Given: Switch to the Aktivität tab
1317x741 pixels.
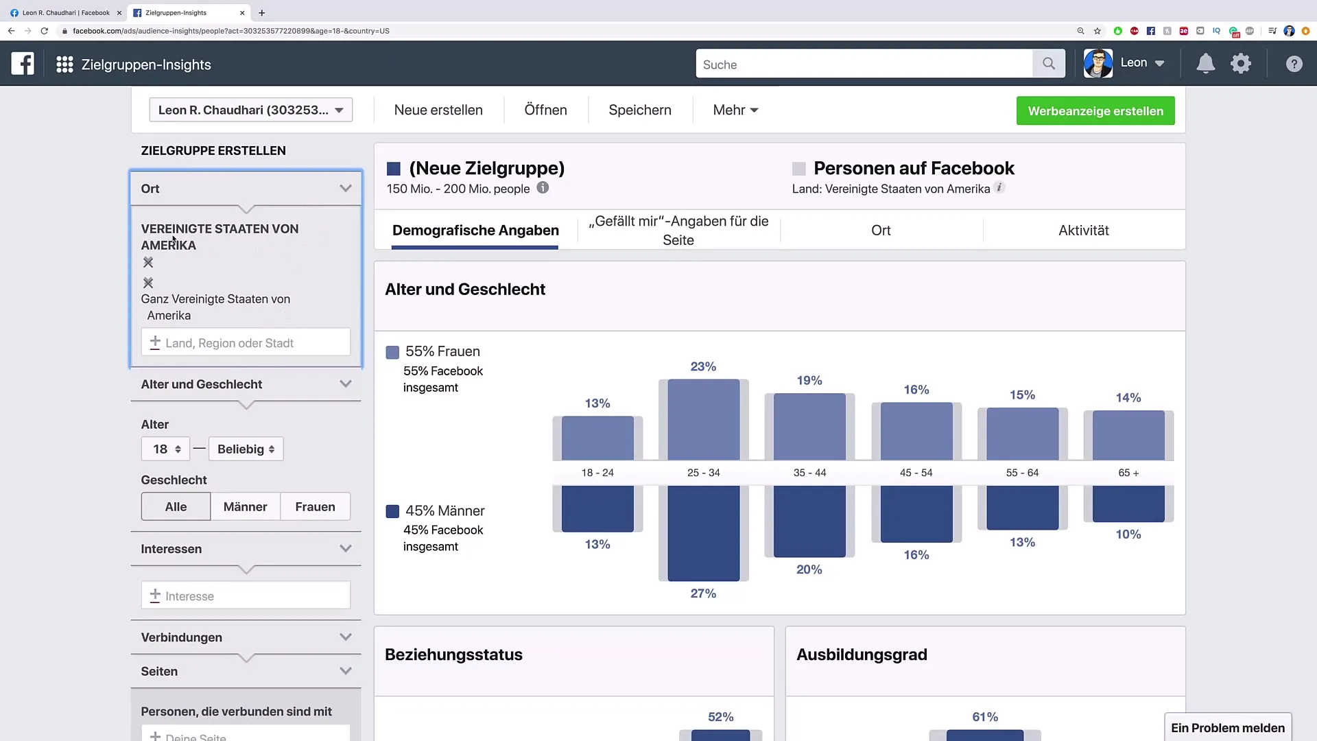Looking at the screenshot, I should pyautogui.click(x=1083, y=231).
